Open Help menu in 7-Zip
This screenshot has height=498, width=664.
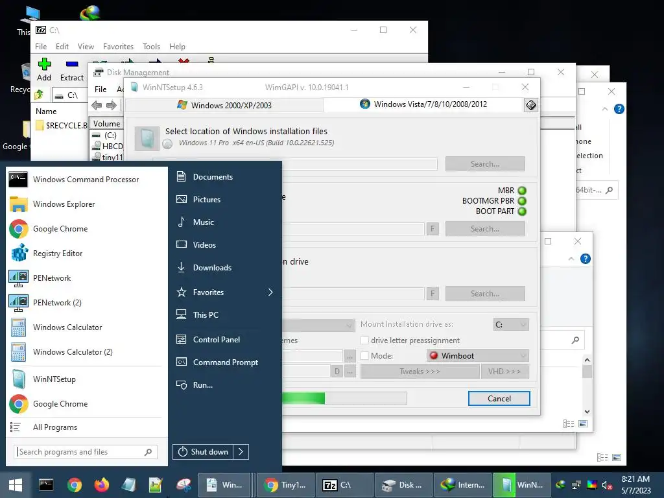point(177,47)
